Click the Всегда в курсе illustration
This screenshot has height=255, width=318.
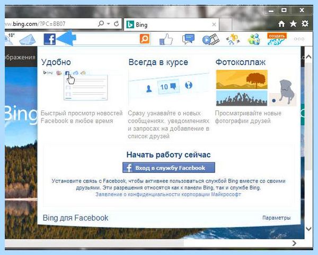[169, 87]
